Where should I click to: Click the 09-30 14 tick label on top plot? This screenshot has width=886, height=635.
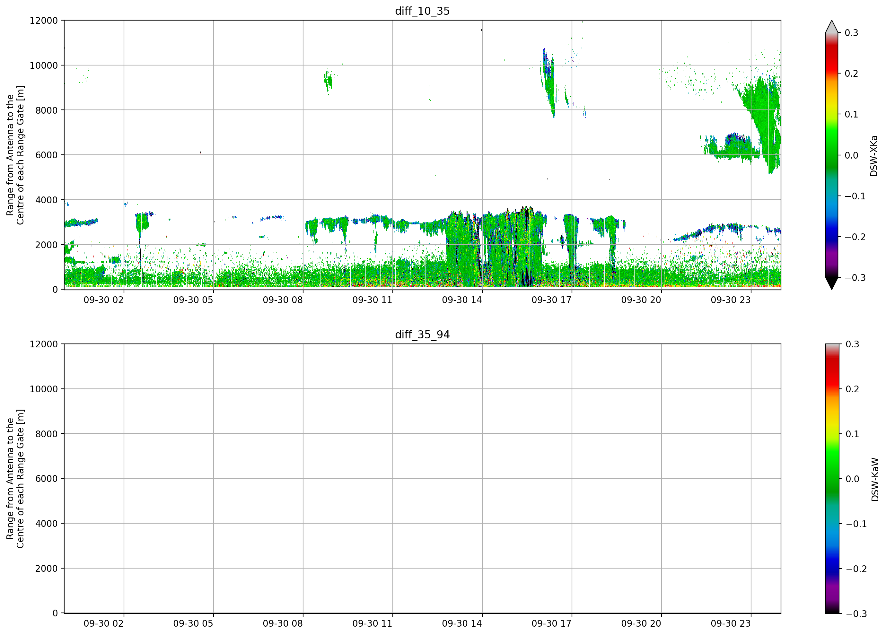[x=462, y=300]
